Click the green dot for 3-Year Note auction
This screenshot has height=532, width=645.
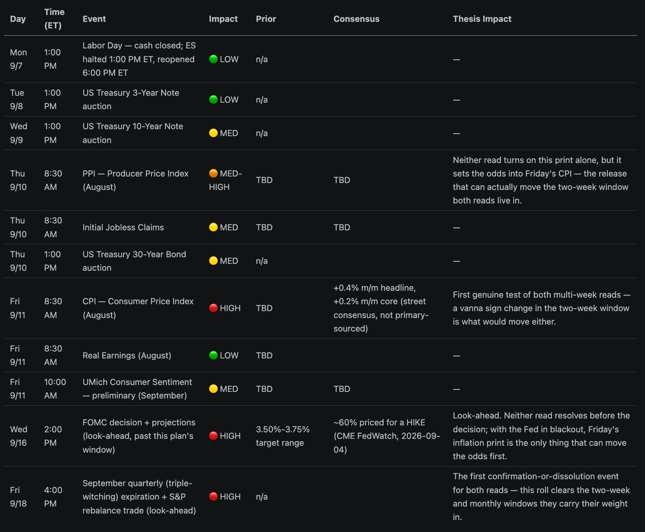[213, 99]
